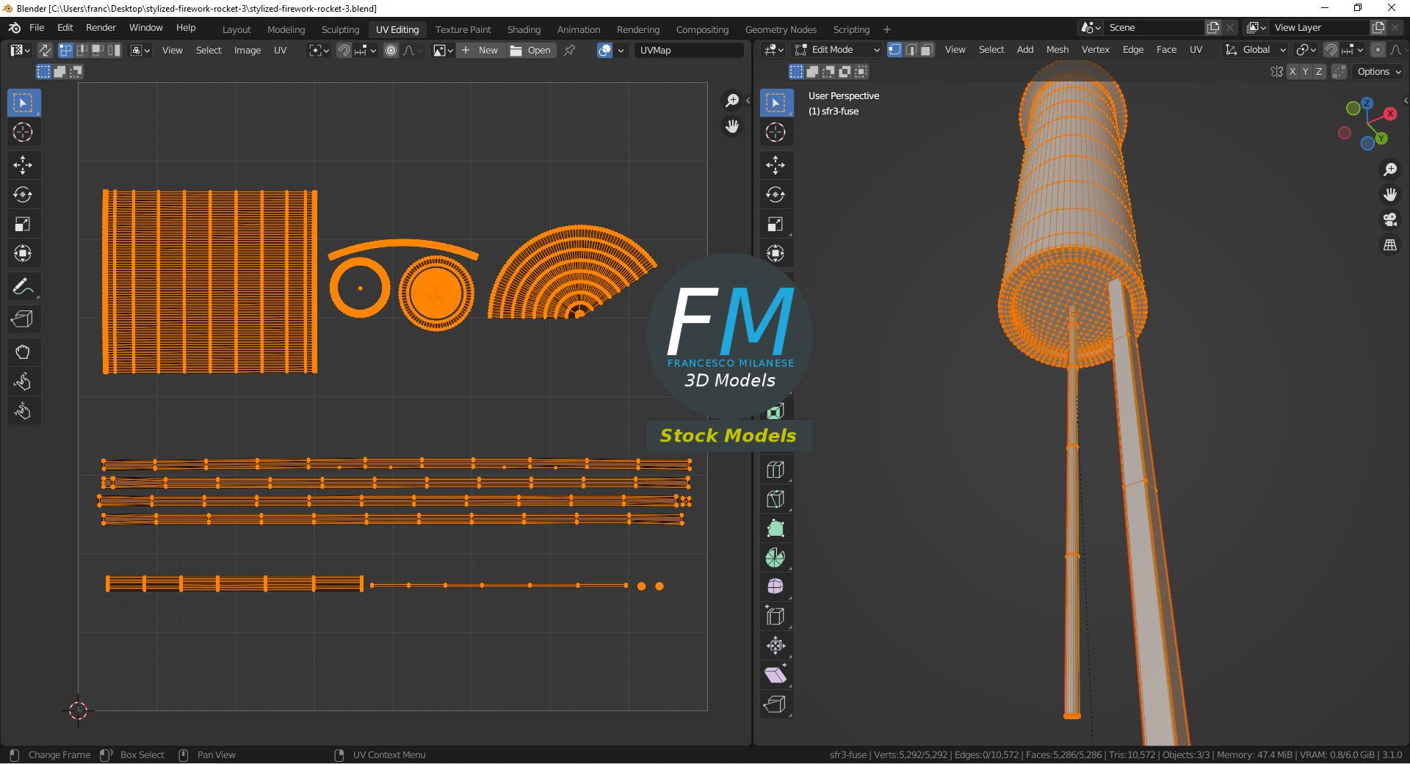Toggle proportional editing in the 3D viewport
Screen dimensions: 1410x764
tap(1378, 50)
